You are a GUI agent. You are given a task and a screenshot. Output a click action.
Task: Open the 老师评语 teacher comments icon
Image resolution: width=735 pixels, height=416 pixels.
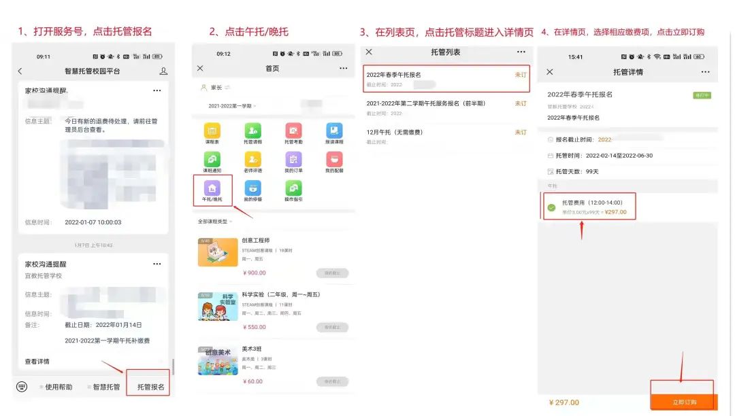pos(252,159)
